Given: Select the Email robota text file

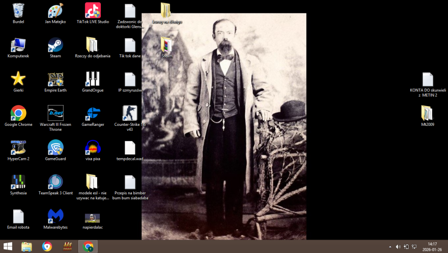Looking at the screenshot, I should tap(18, 216).
